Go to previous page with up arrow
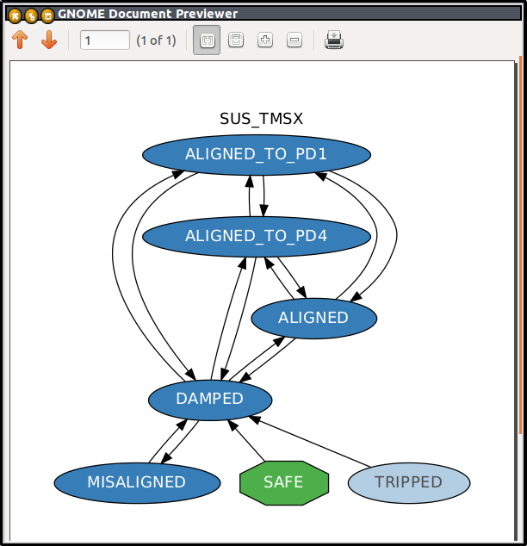The height and width of the screenshot is (546, 527). coord(20,40)
